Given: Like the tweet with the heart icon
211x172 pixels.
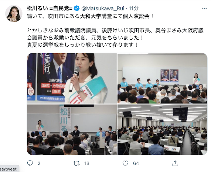Looking at the screenshot, I should 125,163.
